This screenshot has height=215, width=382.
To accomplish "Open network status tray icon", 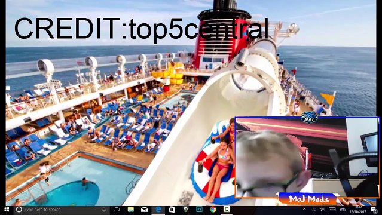I will click(x=314, y=210).
